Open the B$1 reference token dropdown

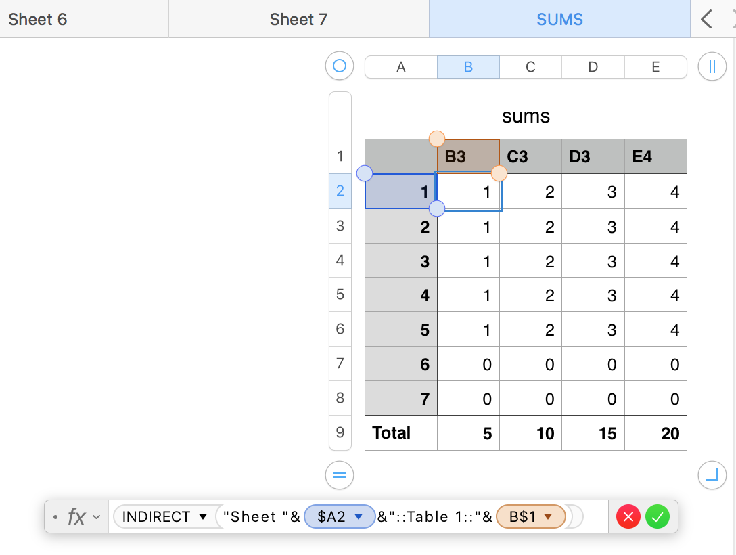click(549, 517)
